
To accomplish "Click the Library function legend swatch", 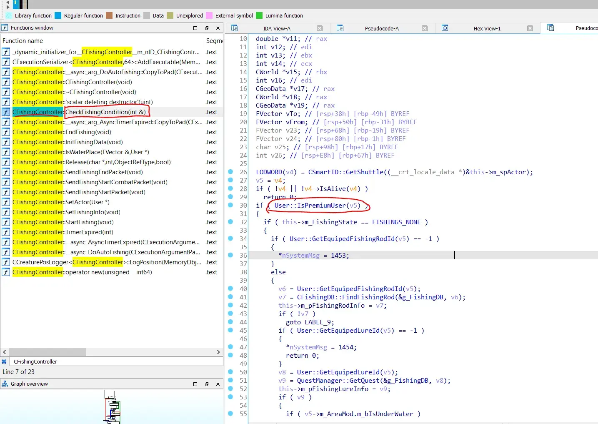I will [x=9, y=15].
